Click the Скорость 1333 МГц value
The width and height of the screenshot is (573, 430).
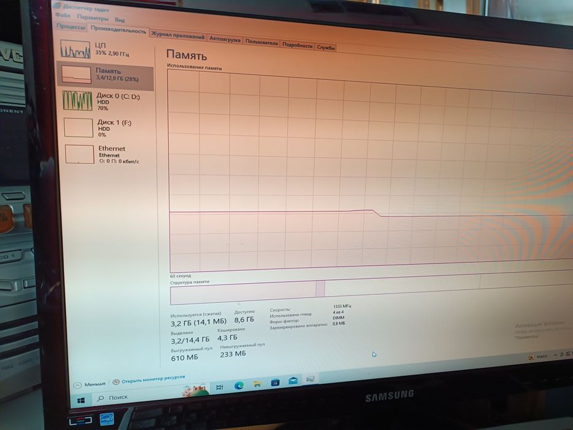point(342,307)
